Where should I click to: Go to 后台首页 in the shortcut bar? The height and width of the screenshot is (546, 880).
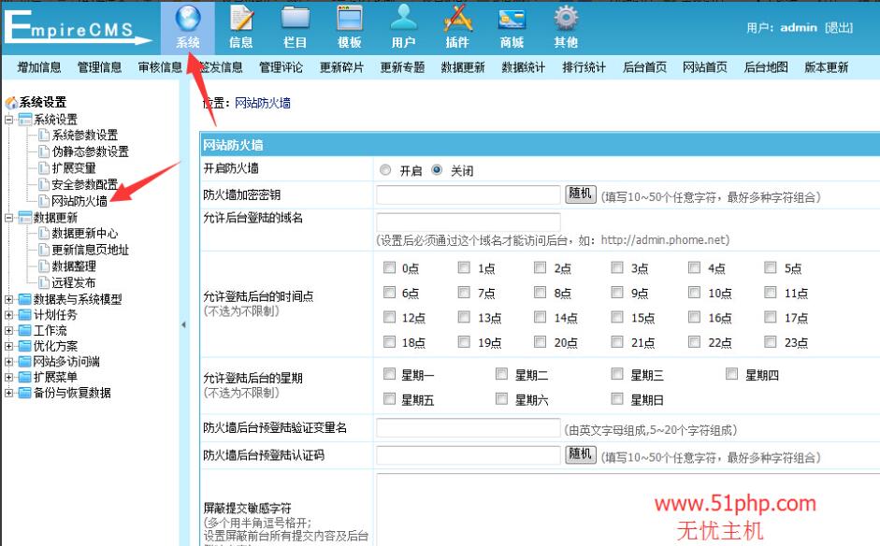click(644, 67)
